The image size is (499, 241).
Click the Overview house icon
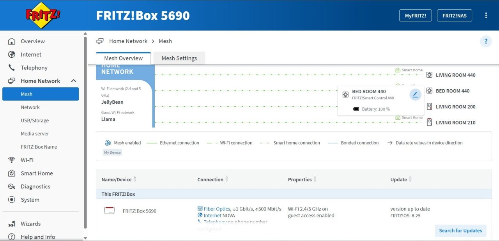[12, 41]
